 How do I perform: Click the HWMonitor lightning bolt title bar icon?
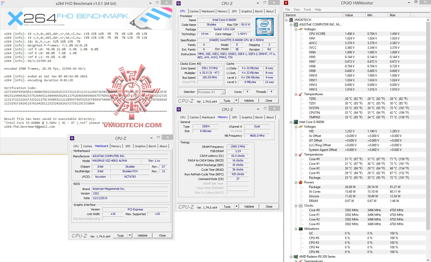click(286, 3)
